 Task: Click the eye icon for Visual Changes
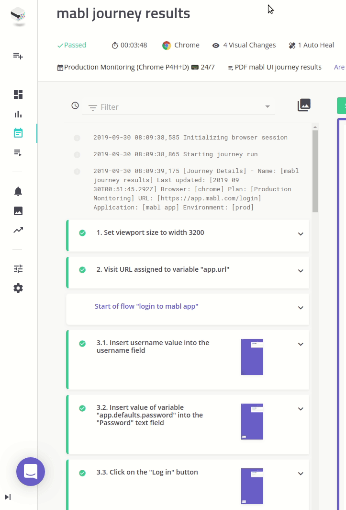pos(216,46)
